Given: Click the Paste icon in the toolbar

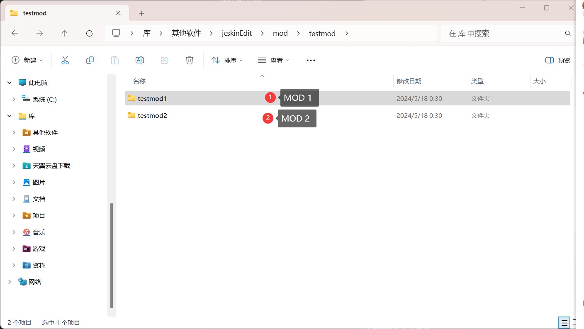Looking at the screenshot, I should point(115,60).
